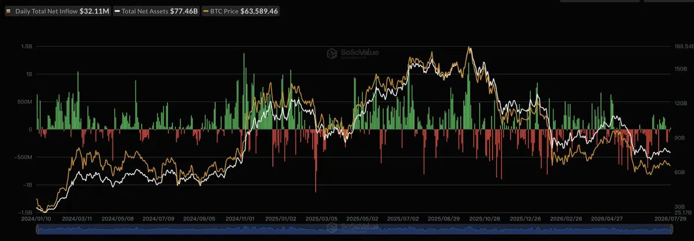The height and width of the screenshot is (241, 694).
Task: Click the blue range selector window below chart
Action: point(354,229)
